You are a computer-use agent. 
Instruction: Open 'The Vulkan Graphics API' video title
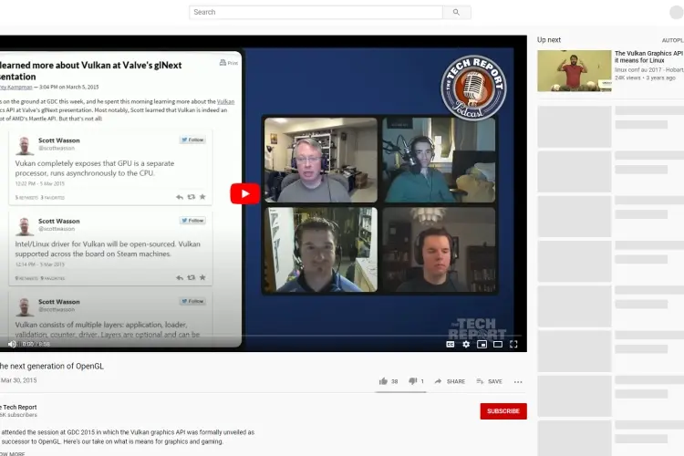[x=648, y=57]
